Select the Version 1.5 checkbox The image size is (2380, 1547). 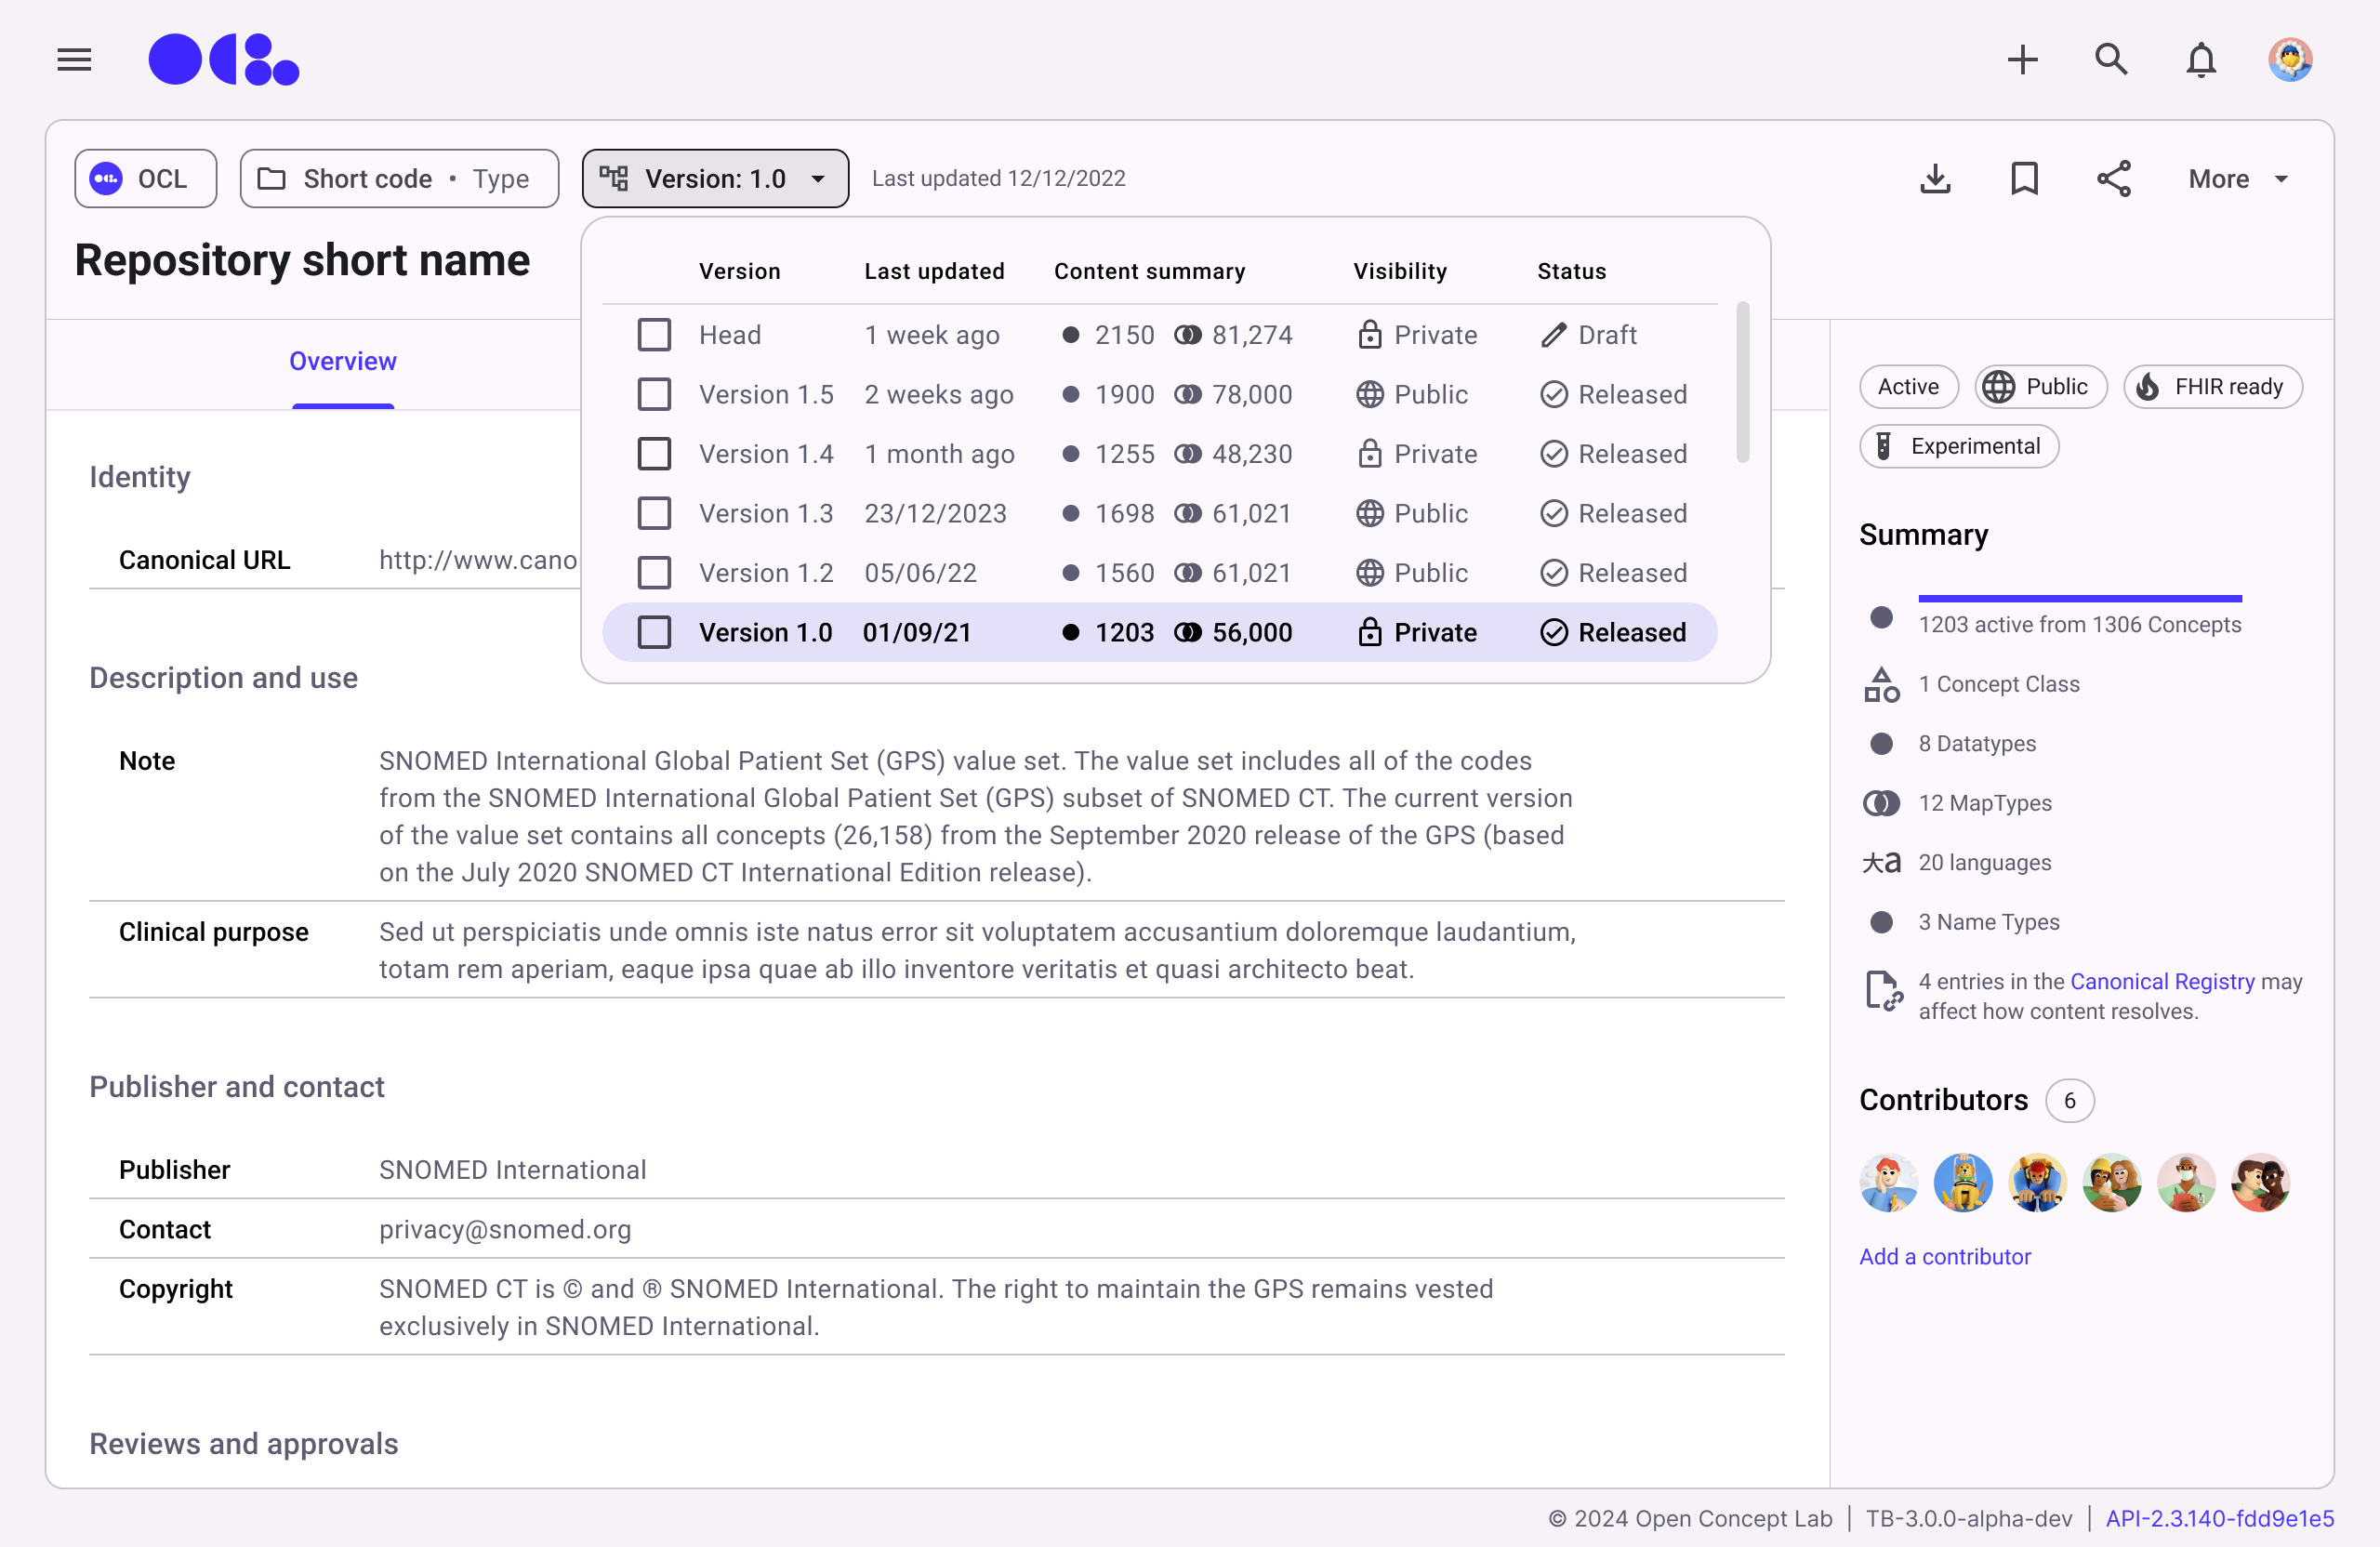click(x=654, y=394)
